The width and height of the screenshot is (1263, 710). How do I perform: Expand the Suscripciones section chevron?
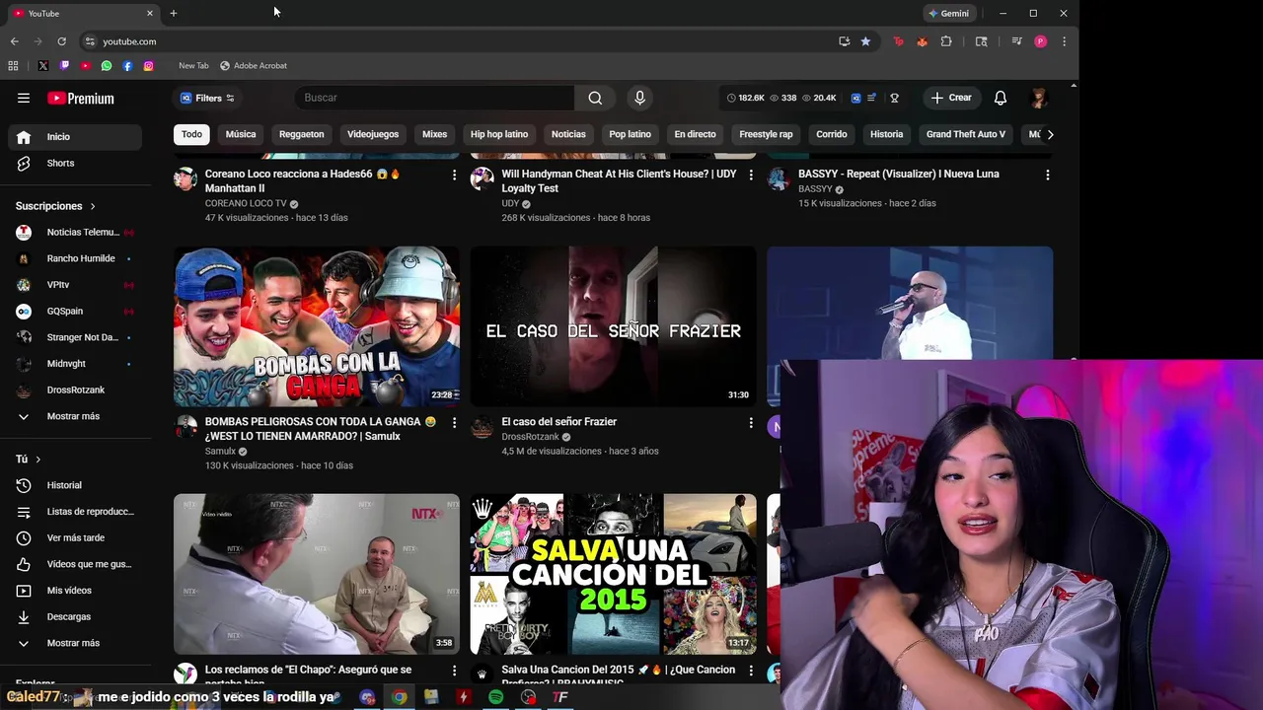click(x=93, y=206)
